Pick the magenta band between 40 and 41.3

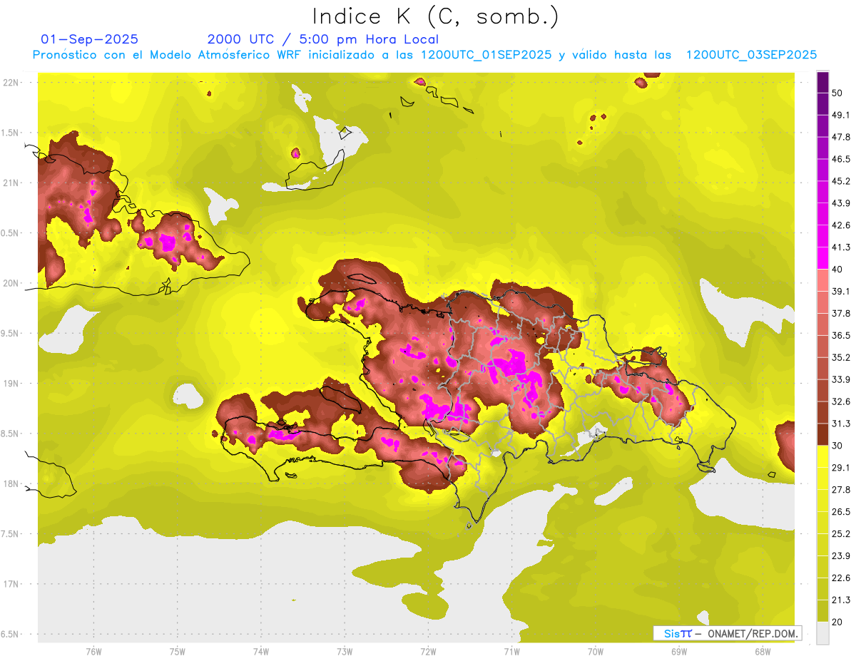(x=822, y=257)
